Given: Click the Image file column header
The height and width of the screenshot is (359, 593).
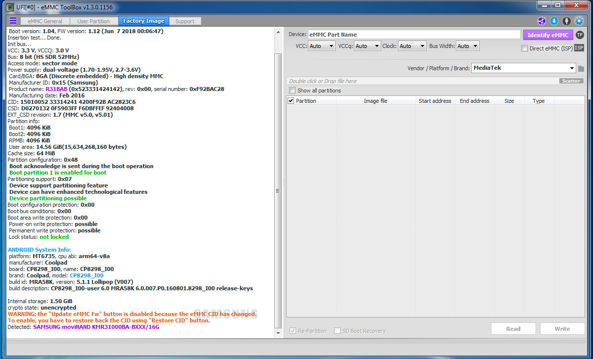Looking at the screenshot, I should (x=376, y=101).
